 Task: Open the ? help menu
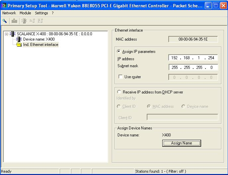[x=53, y=13]
